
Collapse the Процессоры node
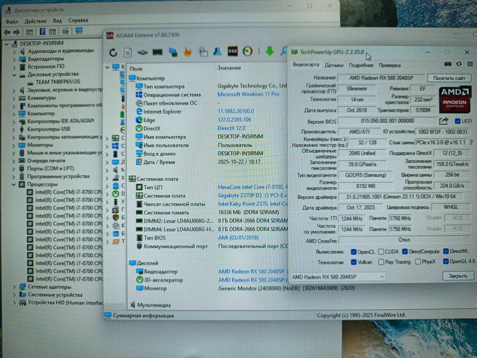(14, 184)
